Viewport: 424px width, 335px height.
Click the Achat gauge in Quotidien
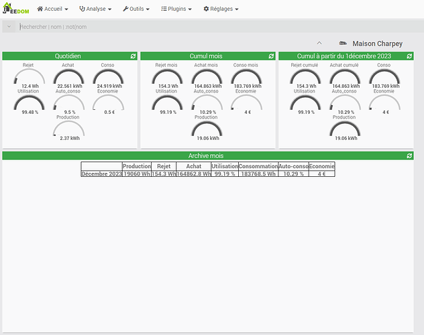69,78
